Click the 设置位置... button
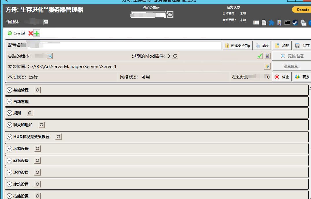This screenshot has width=311, height=199. [x=292, y=66]
